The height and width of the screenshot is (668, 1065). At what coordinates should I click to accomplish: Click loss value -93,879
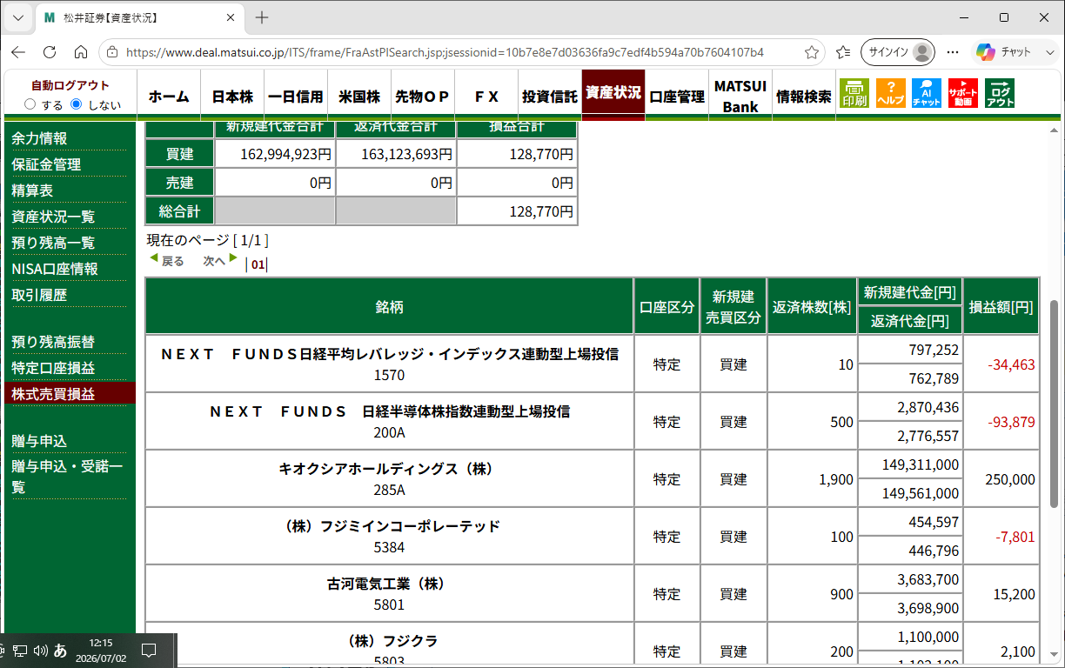click(x=1011, y=422)
